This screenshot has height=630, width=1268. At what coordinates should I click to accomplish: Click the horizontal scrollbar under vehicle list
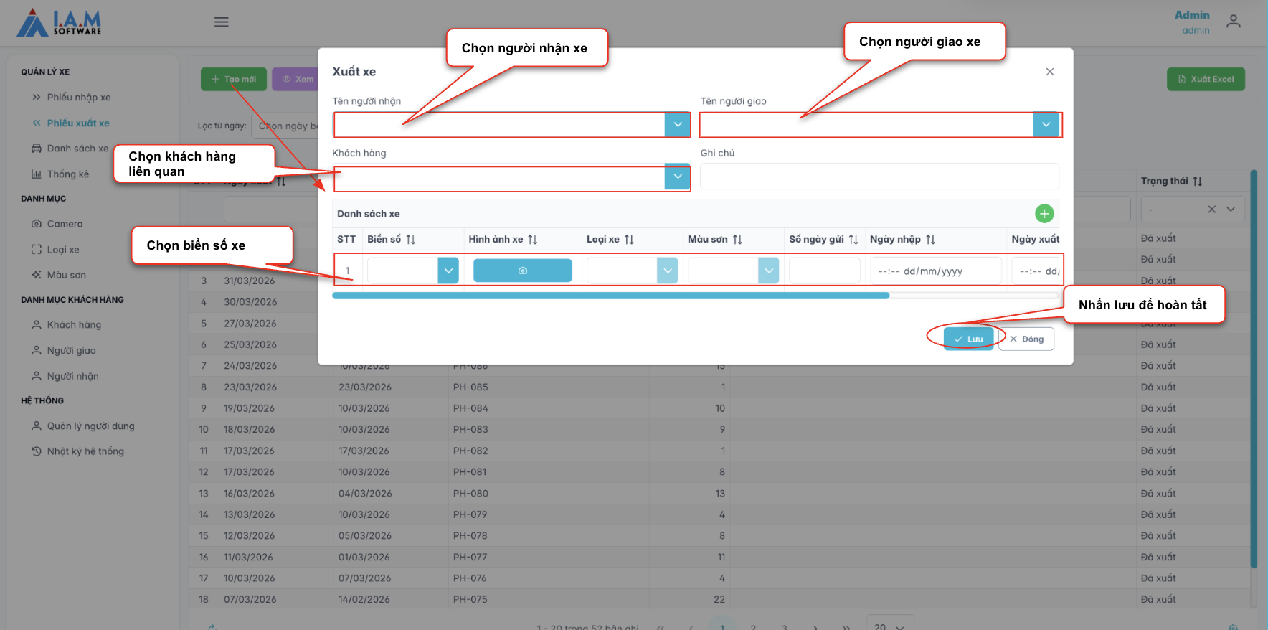click(x=610, y=296)
